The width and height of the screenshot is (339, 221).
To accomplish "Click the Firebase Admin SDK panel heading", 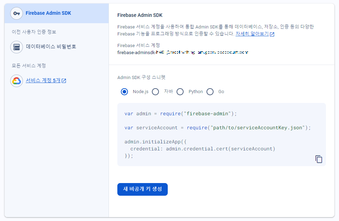I will (140, 15).
